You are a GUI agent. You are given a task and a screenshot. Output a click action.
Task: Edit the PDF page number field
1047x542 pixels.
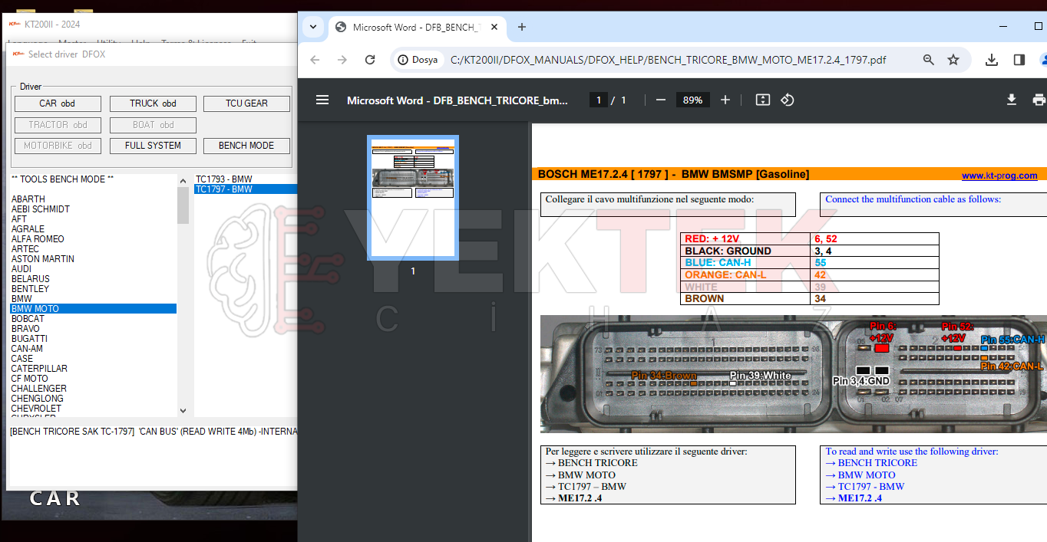599,100
